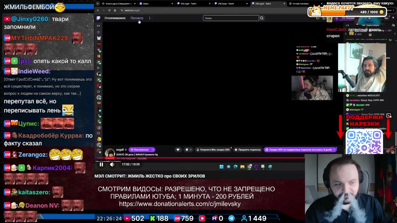Open the Snipping tool icon in taskbar

coord(263,167)
